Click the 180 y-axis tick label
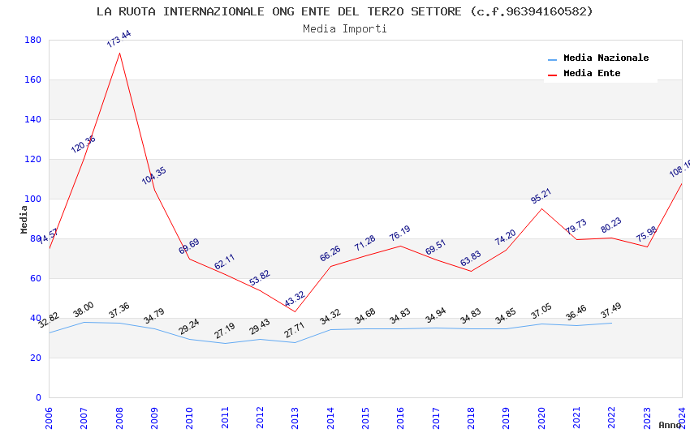 (x=33, y=40)
